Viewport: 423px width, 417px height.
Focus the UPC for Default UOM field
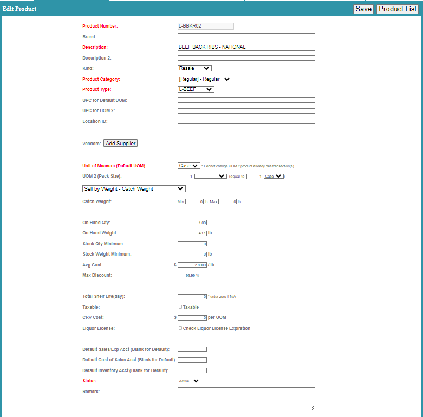[x=246, y=100]
